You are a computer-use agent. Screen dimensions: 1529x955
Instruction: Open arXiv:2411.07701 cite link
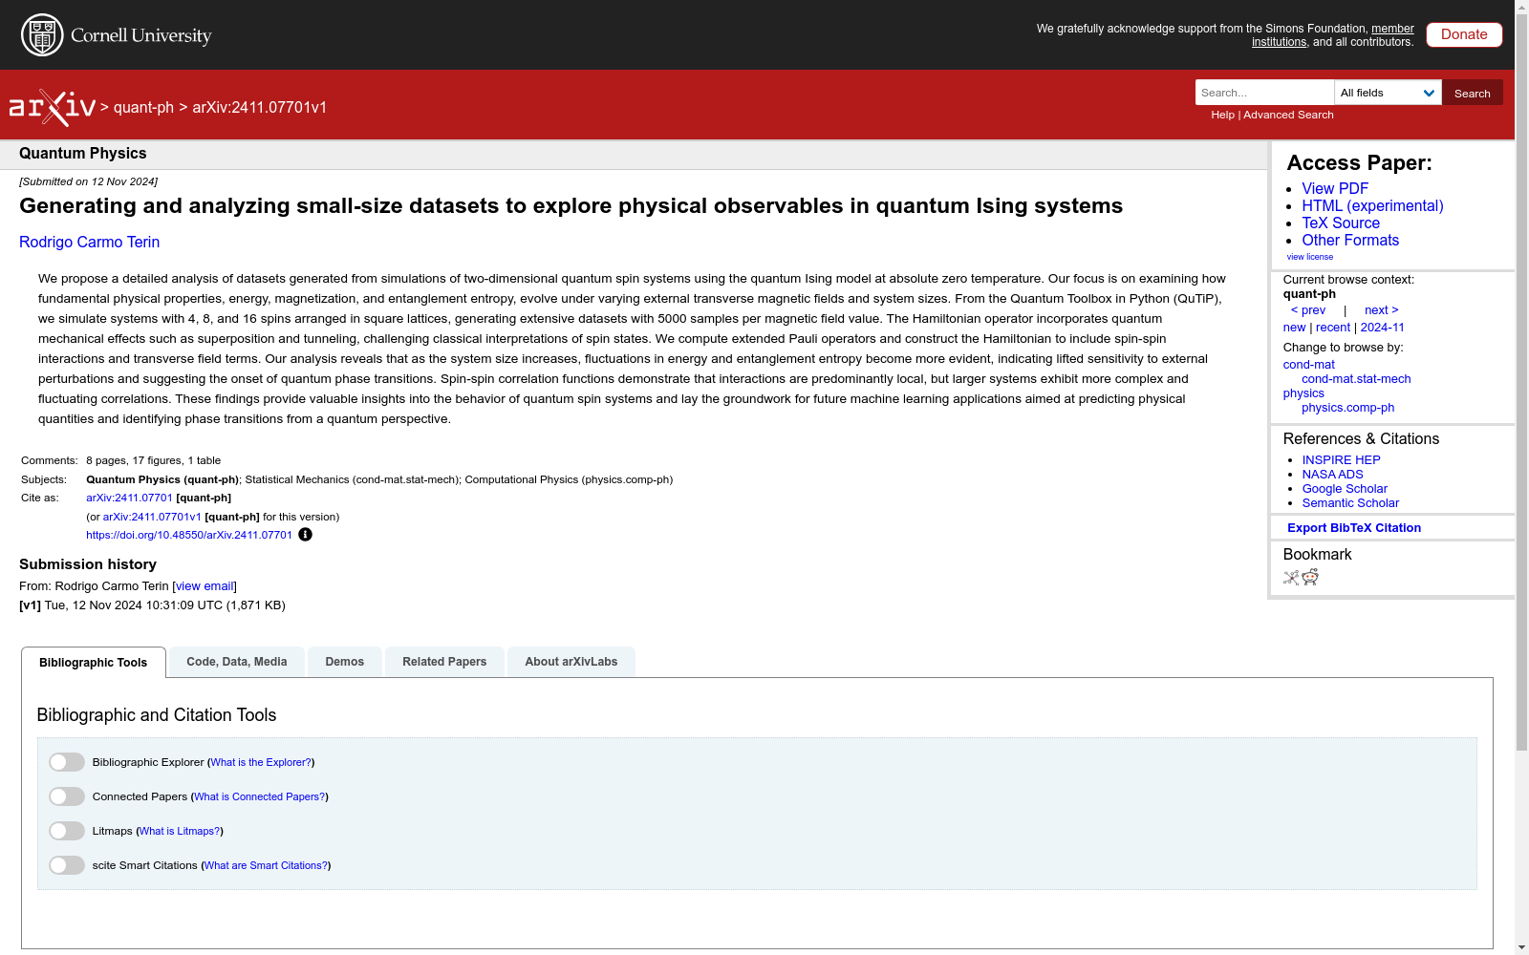(x=129, y=499)
